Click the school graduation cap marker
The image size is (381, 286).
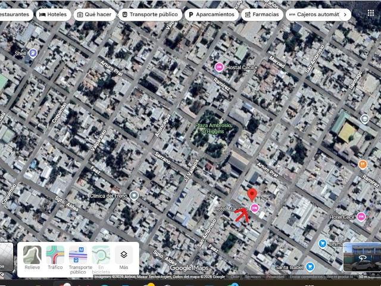pyautogui.click(x=364, y=119)
